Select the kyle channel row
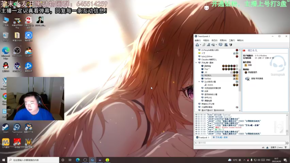The width and height of the screenshot is (290, 163). pos(218,57)
